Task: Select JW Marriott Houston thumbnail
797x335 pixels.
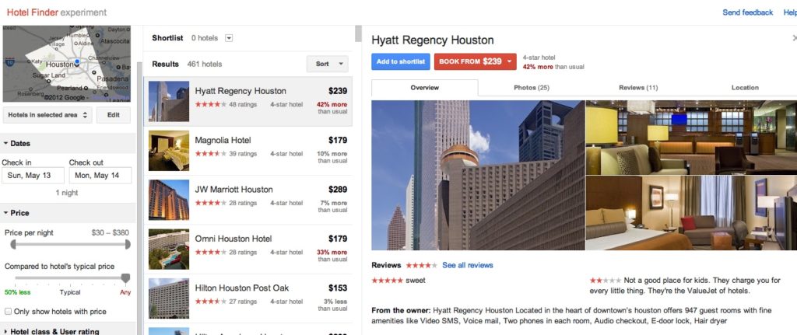Action: [x=169, y=200]
